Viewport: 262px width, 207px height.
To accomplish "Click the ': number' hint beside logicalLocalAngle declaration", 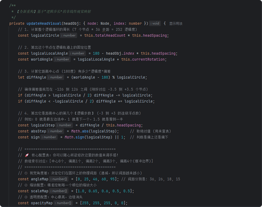I will click(77, 53).
